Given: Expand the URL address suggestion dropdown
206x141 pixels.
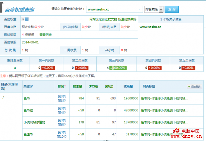Looking at the screenshot, I should 140,9.
